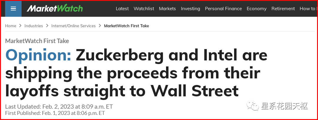The image size is (318, 120).
Task: Open the Latest menu item
Action: tap(122, 9)
